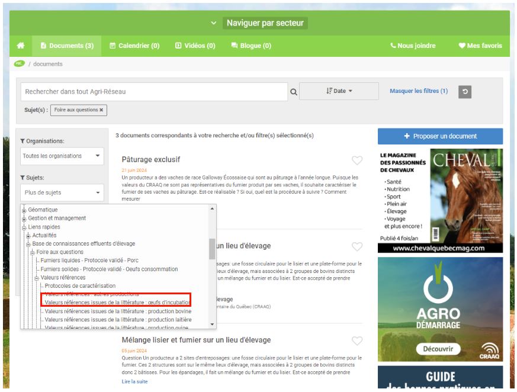This screenshot has width=517, height=392.
Task: Open the Blogue (0) tab
Action: coord(251,46)
